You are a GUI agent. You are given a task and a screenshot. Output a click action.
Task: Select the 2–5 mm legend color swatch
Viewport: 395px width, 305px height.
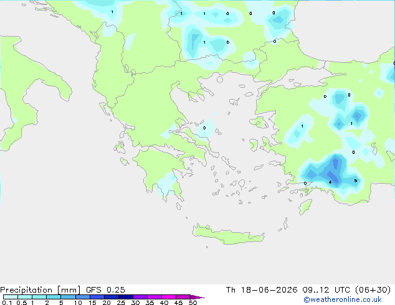54,297
